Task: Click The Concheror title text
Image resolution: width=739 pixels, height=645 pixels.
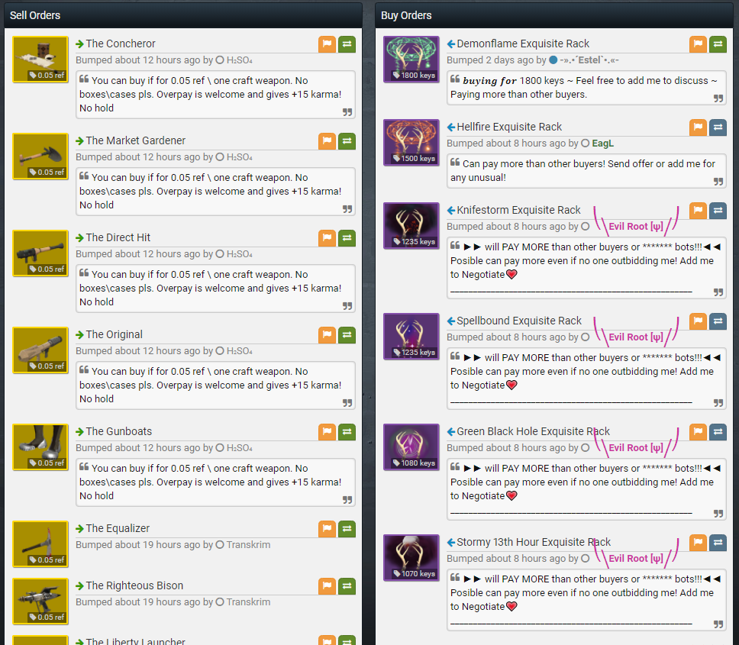Action: [x=121, y=44]
